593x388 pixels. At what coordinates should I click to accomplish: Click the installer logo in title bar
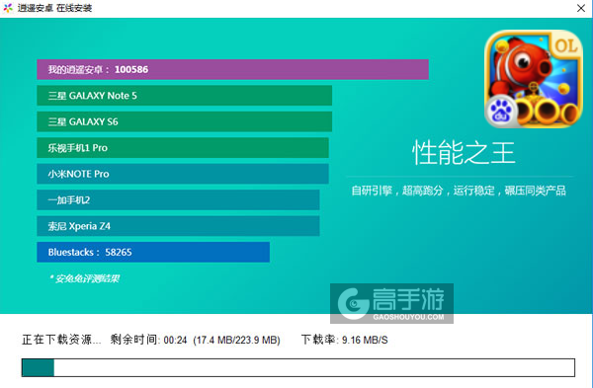[x=8, y=8]
